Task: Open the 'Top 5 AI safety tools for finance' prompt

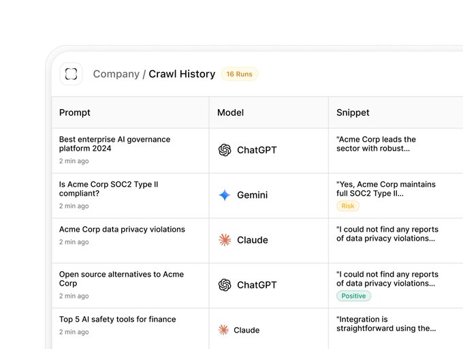Action: [118, 319]
